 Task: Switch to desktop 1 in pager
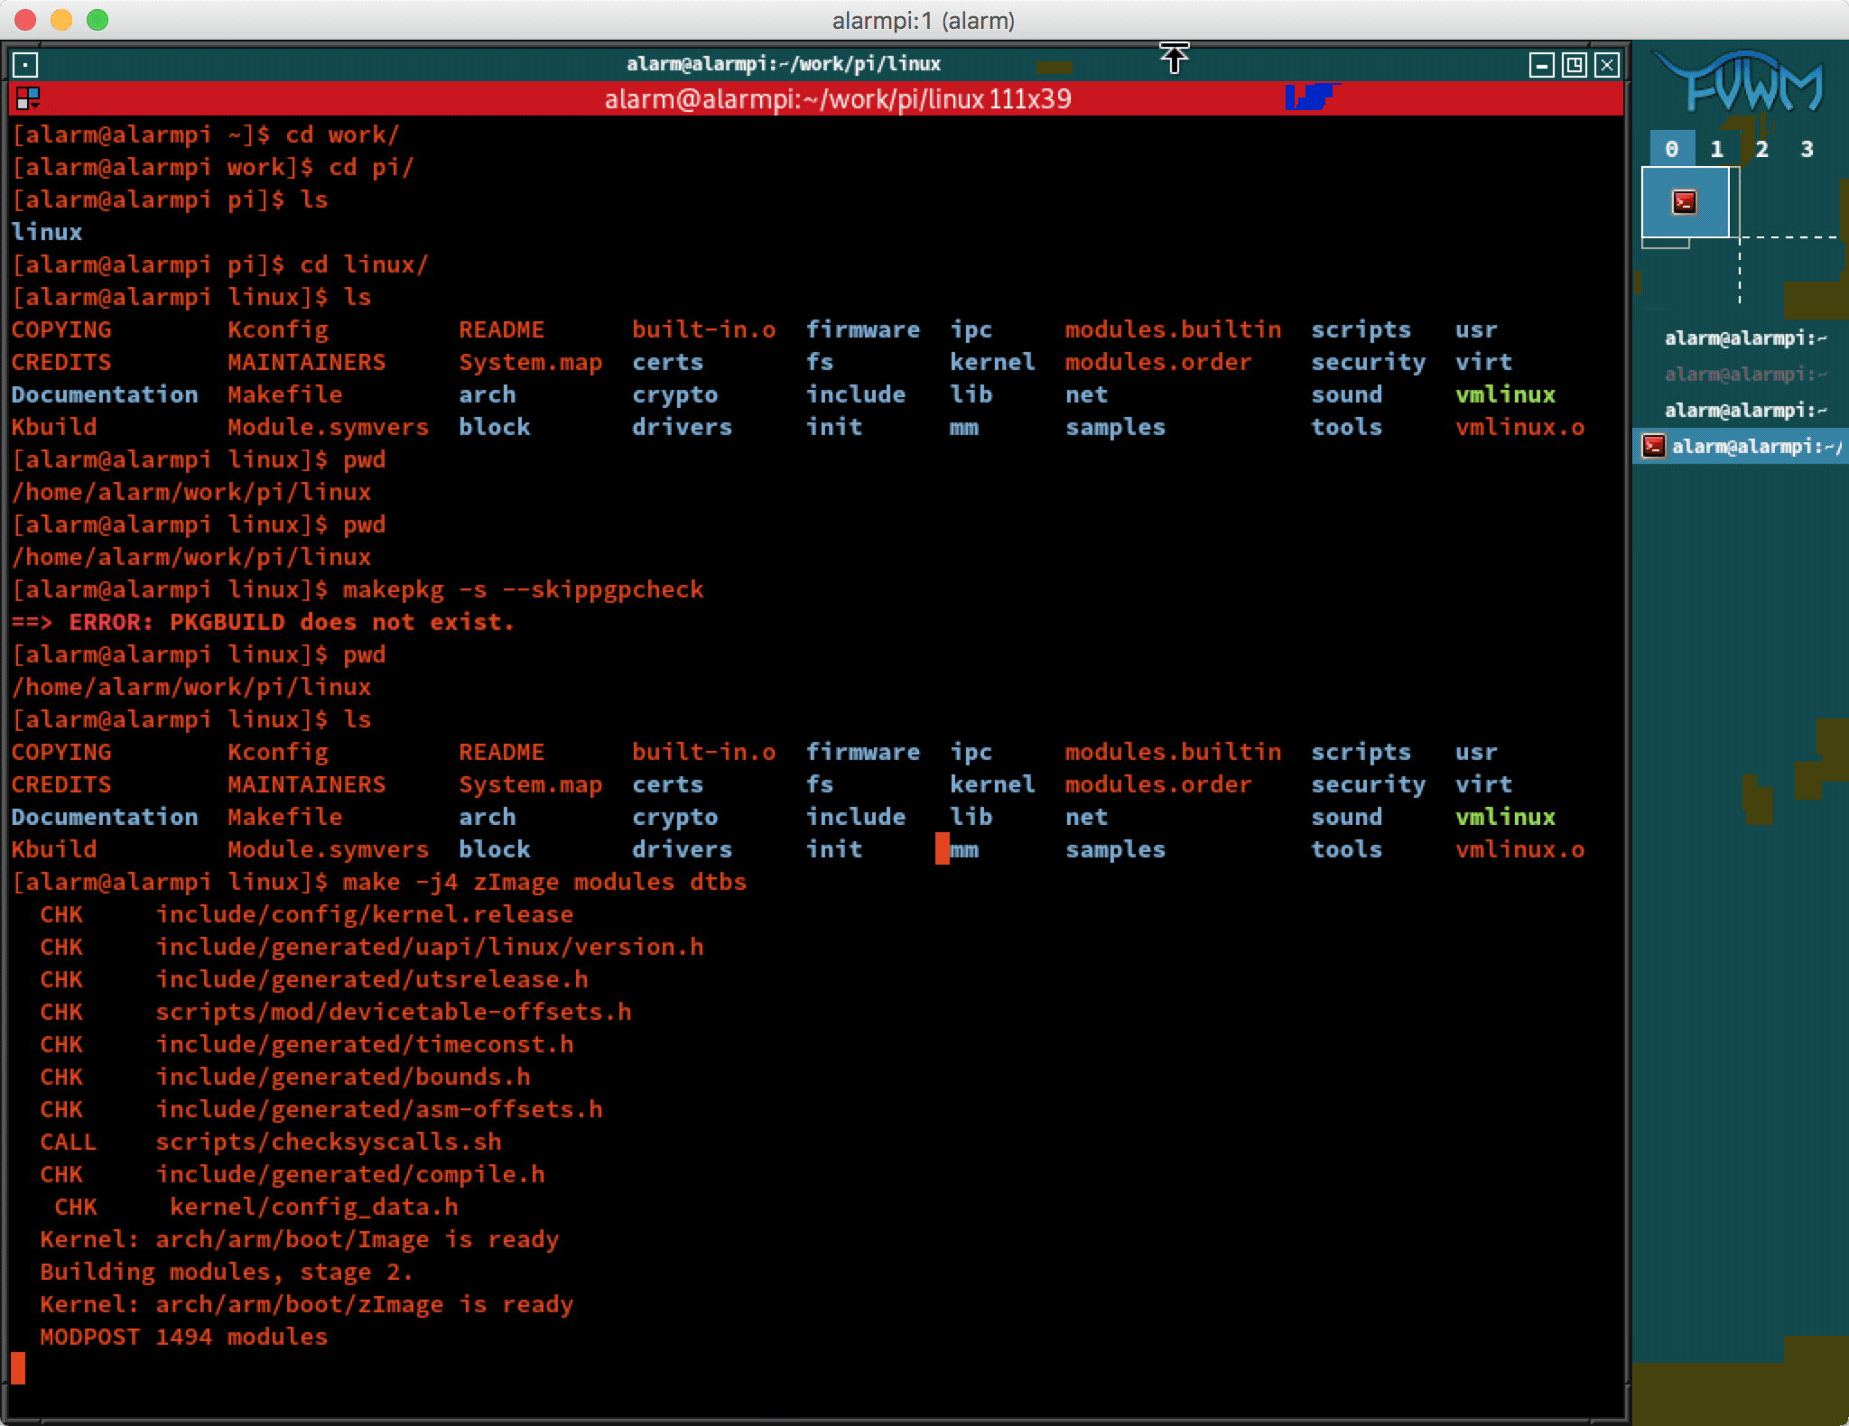tap(1716, 149)
